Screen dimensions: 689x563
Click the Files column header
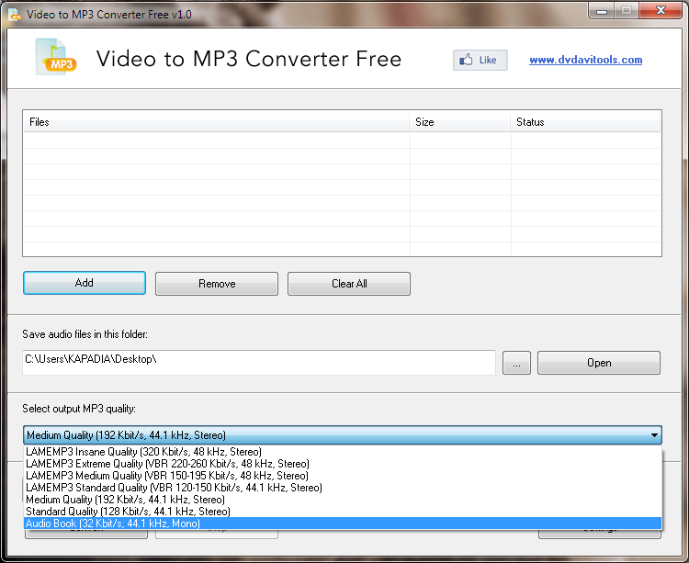tap(216, 121)
